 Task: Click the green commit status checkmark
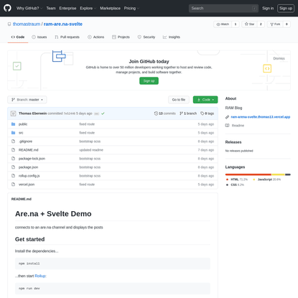tap(103, 113)
